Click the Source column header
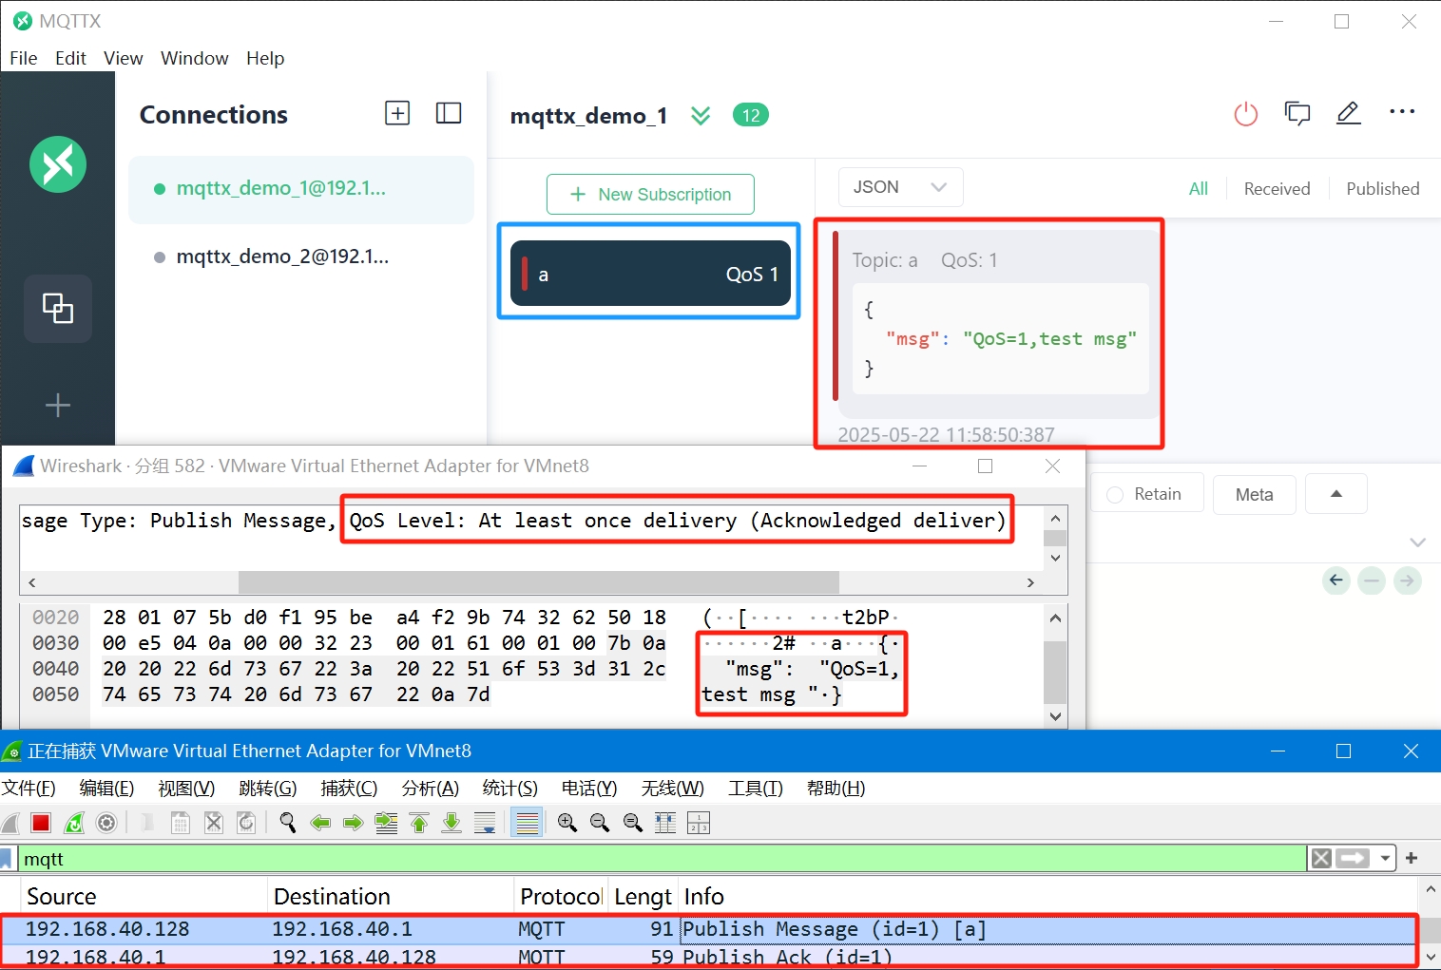The width and height of the screenshot is (1441, 970). tap(144, 896)
